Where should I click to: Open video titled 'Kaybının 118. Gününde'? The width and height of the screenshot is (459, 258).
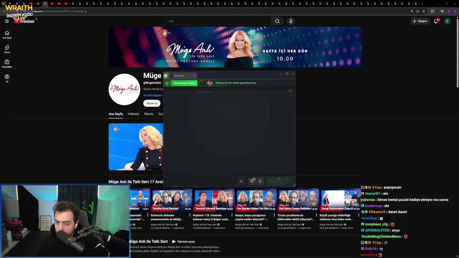point(211,217)
